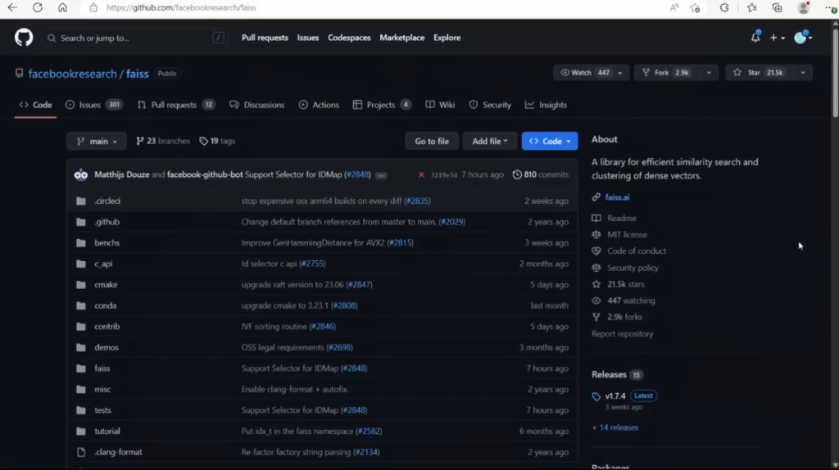Click the tags icon showing 19 tags

[204, 141]
